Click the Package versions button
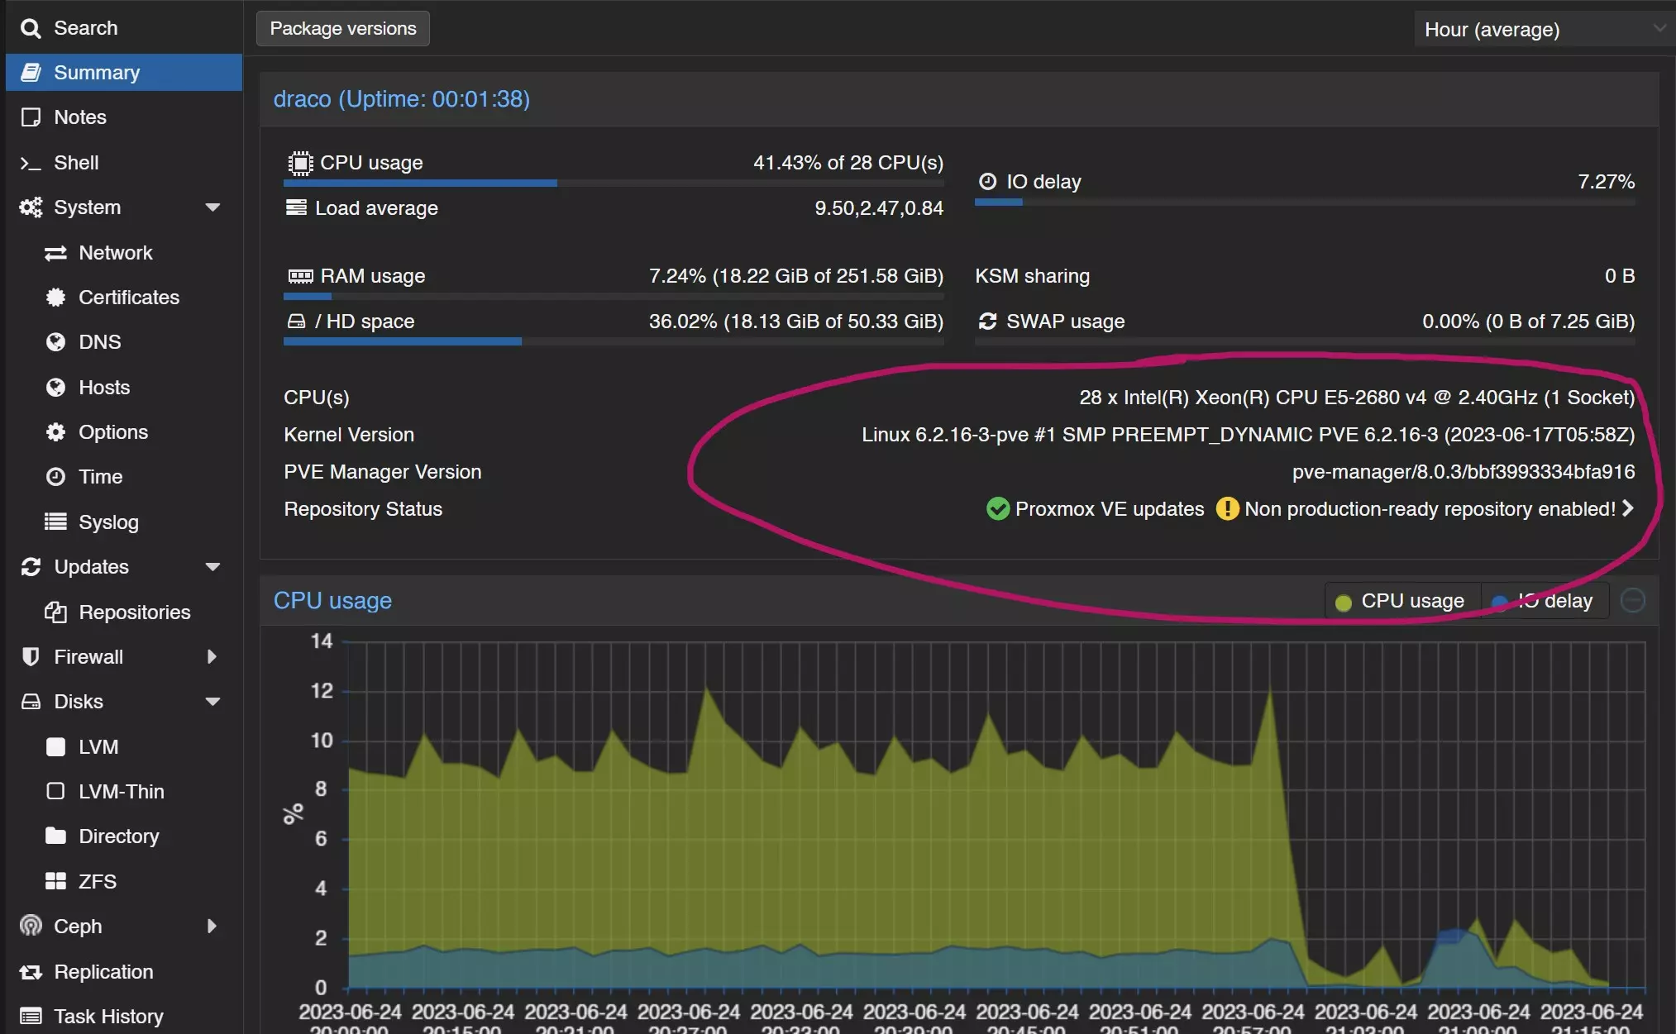 (x=343, y=29)
